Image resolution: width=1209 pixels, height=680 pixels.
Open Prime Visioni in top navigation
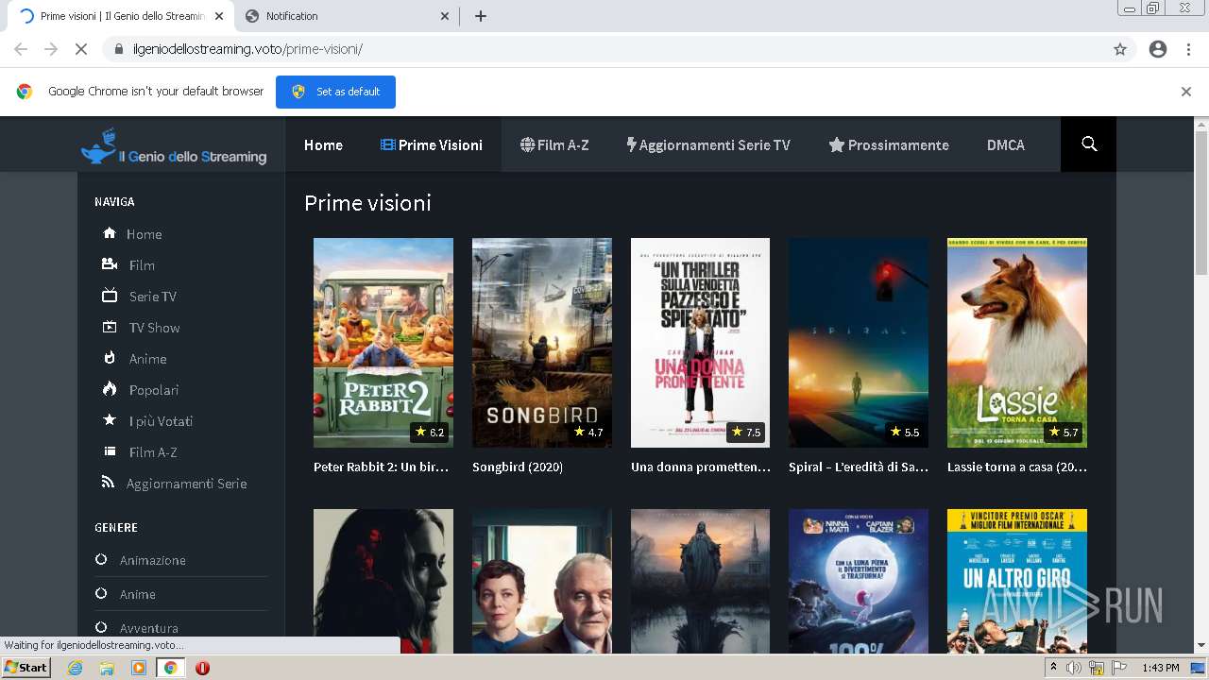(432, 144)
